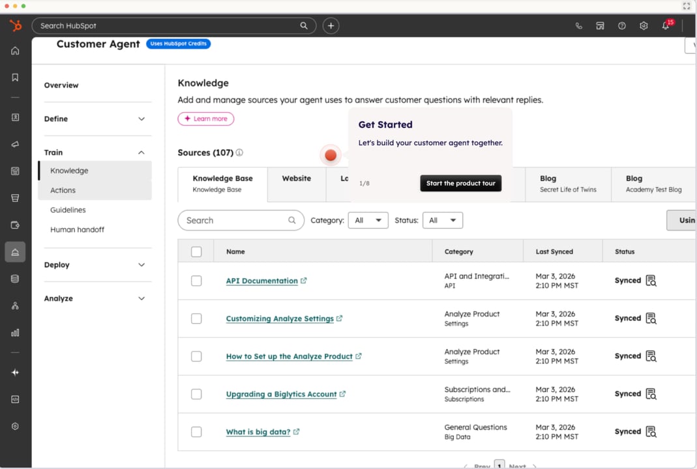697x469 pixels.
Task: Click the sources Search field
Action: (x=241, y=220)
